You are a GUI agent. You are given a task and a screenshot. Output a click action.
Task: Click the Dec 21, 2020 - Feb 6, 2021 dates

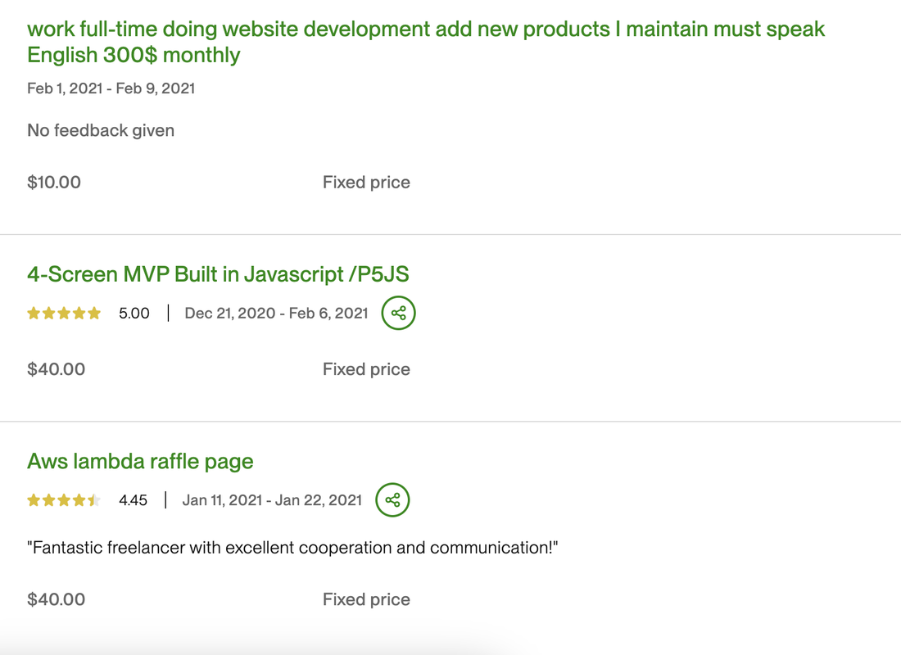tap(276, 313)
